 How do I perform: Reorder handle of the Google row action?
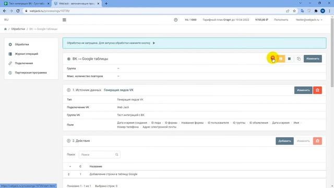[68, 174]
